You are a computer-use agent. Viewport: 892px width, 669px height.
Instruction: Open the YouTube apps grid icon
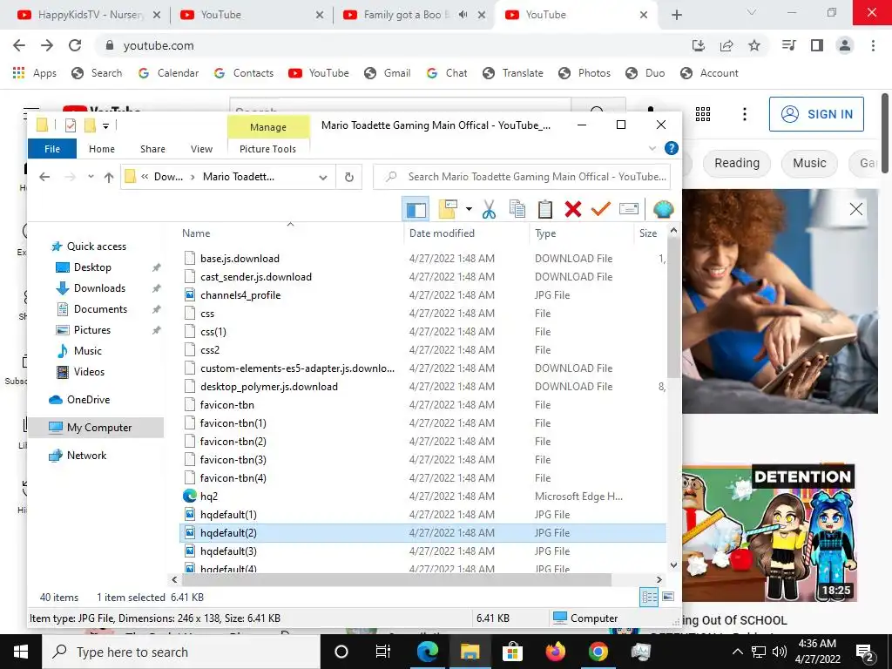click(703, 114)
